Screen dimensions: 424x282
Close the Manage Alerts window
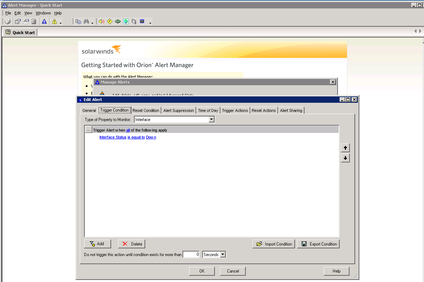coord(333,82)
